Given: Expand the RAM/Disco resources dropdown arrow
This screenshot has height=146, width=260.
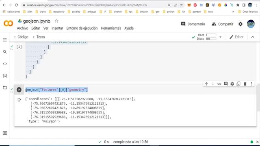Looking at the screenshot, I should 220,37.
